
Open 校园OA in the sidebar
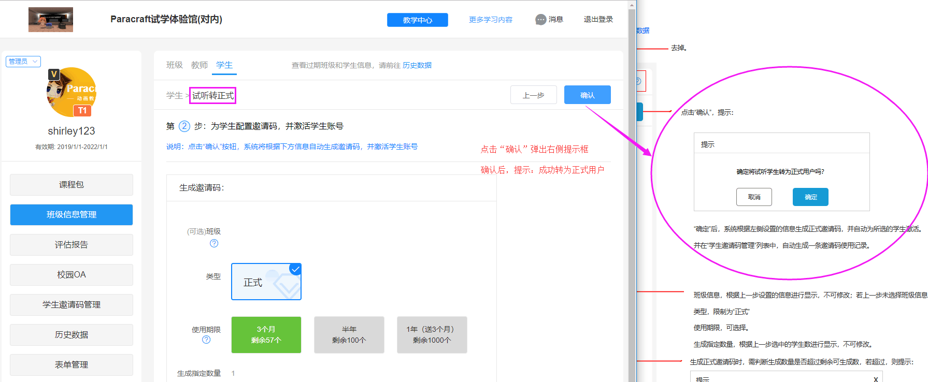coord(72,275)
